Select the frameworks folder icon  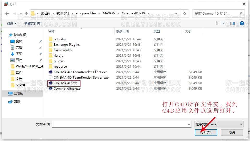tap(51, 50)
